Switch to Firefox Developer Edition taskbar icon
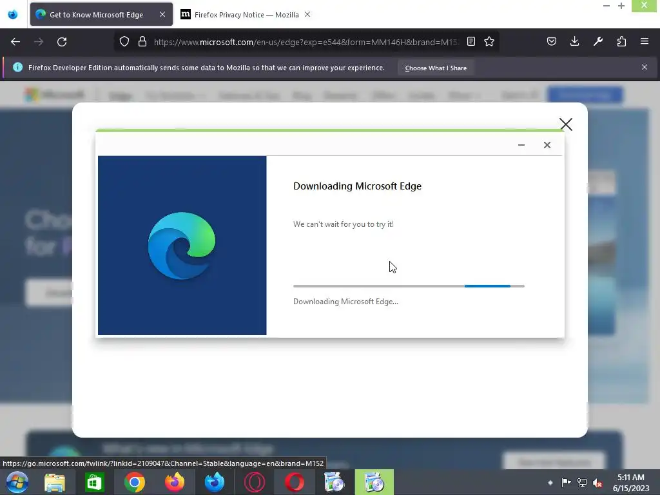The height and width of the screenshot is (495, 660). coord(214,482)
